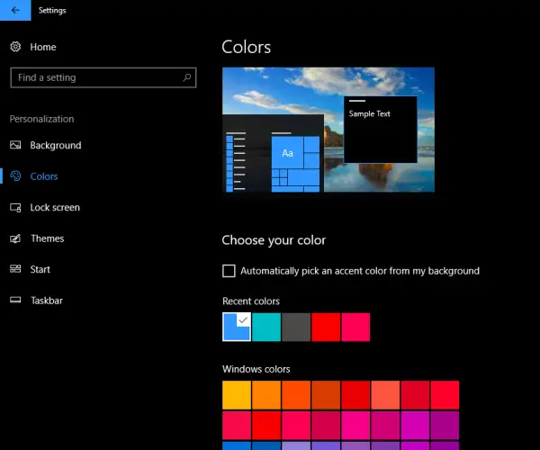Open Start settings via its tiles icon
Viewport: 540px width, 450px height.
click(x=15, y=269)
